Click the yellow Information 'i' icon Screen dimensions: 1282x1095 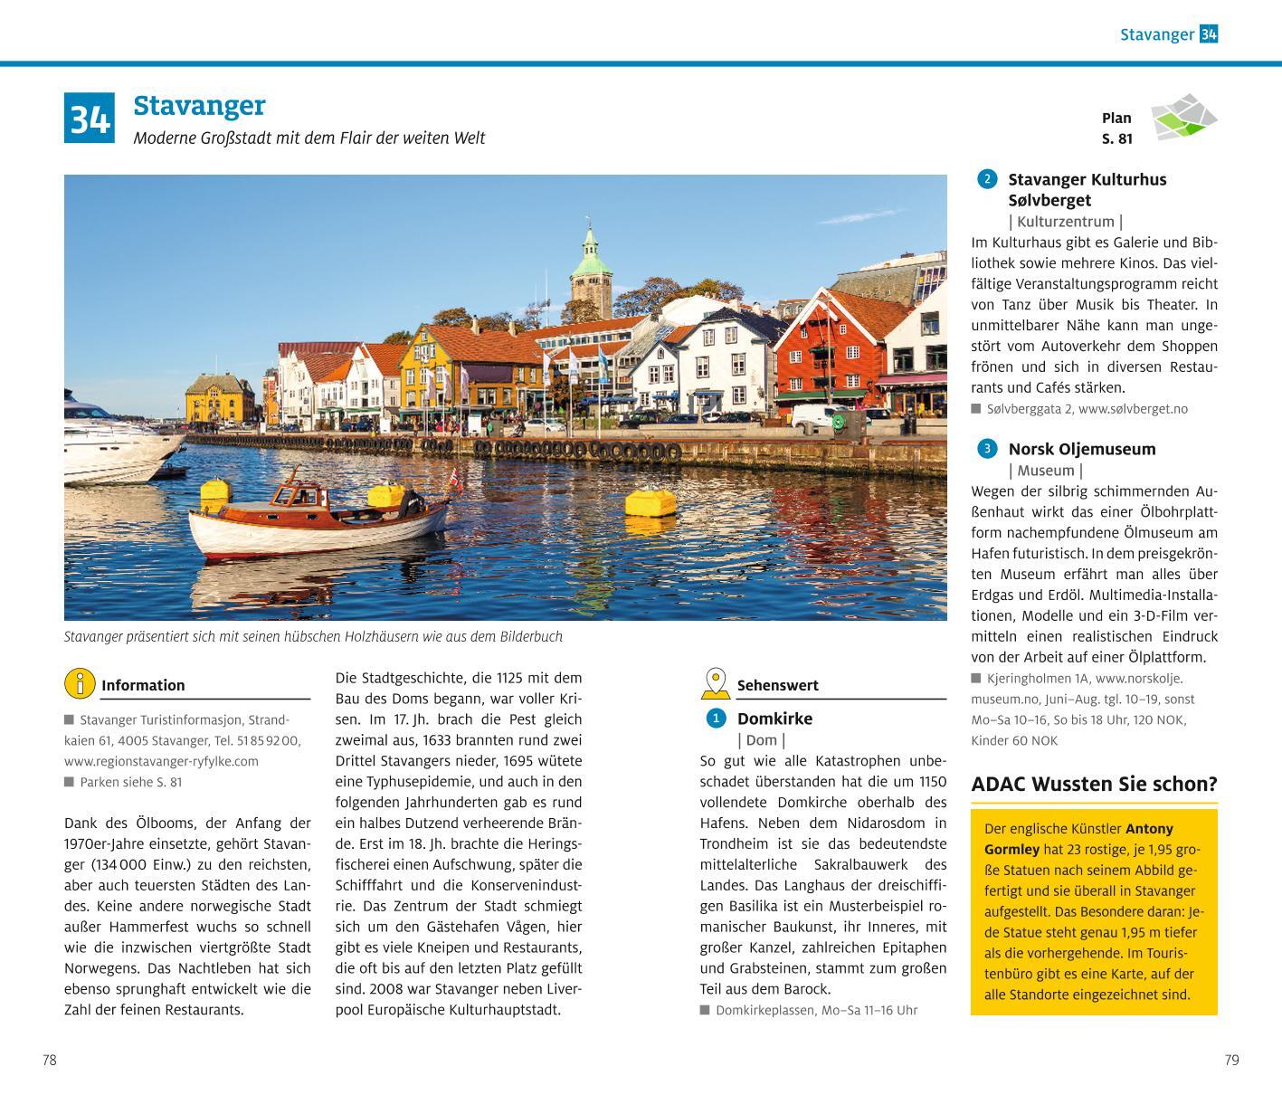[81, 683]
